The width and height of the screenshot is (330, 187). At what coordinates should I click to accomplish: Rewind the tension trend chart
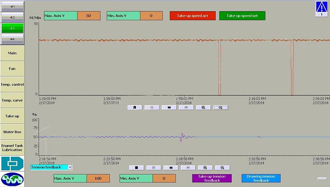[x=170, y=168]
